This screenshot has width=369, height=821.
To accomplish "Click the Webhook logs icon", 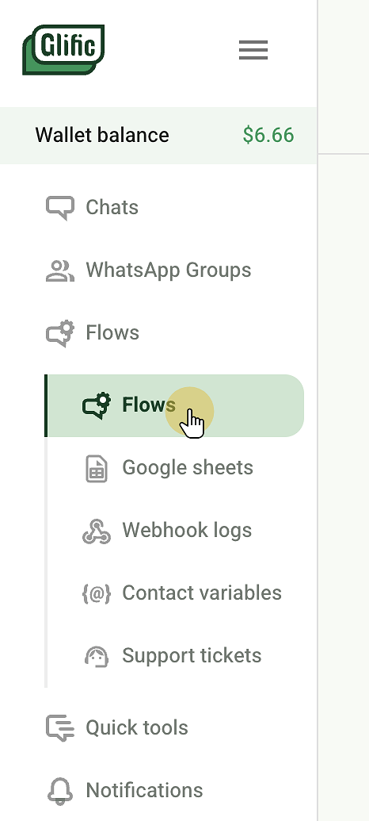I will click(x=97, y=531).
